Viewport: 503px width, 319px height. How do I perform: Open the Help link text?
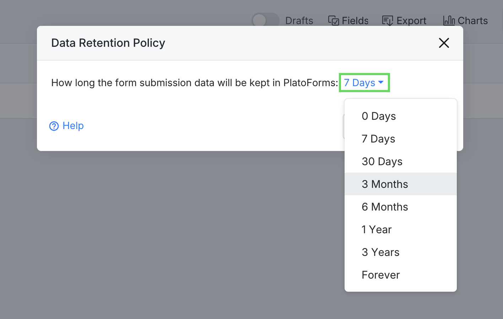73,125
